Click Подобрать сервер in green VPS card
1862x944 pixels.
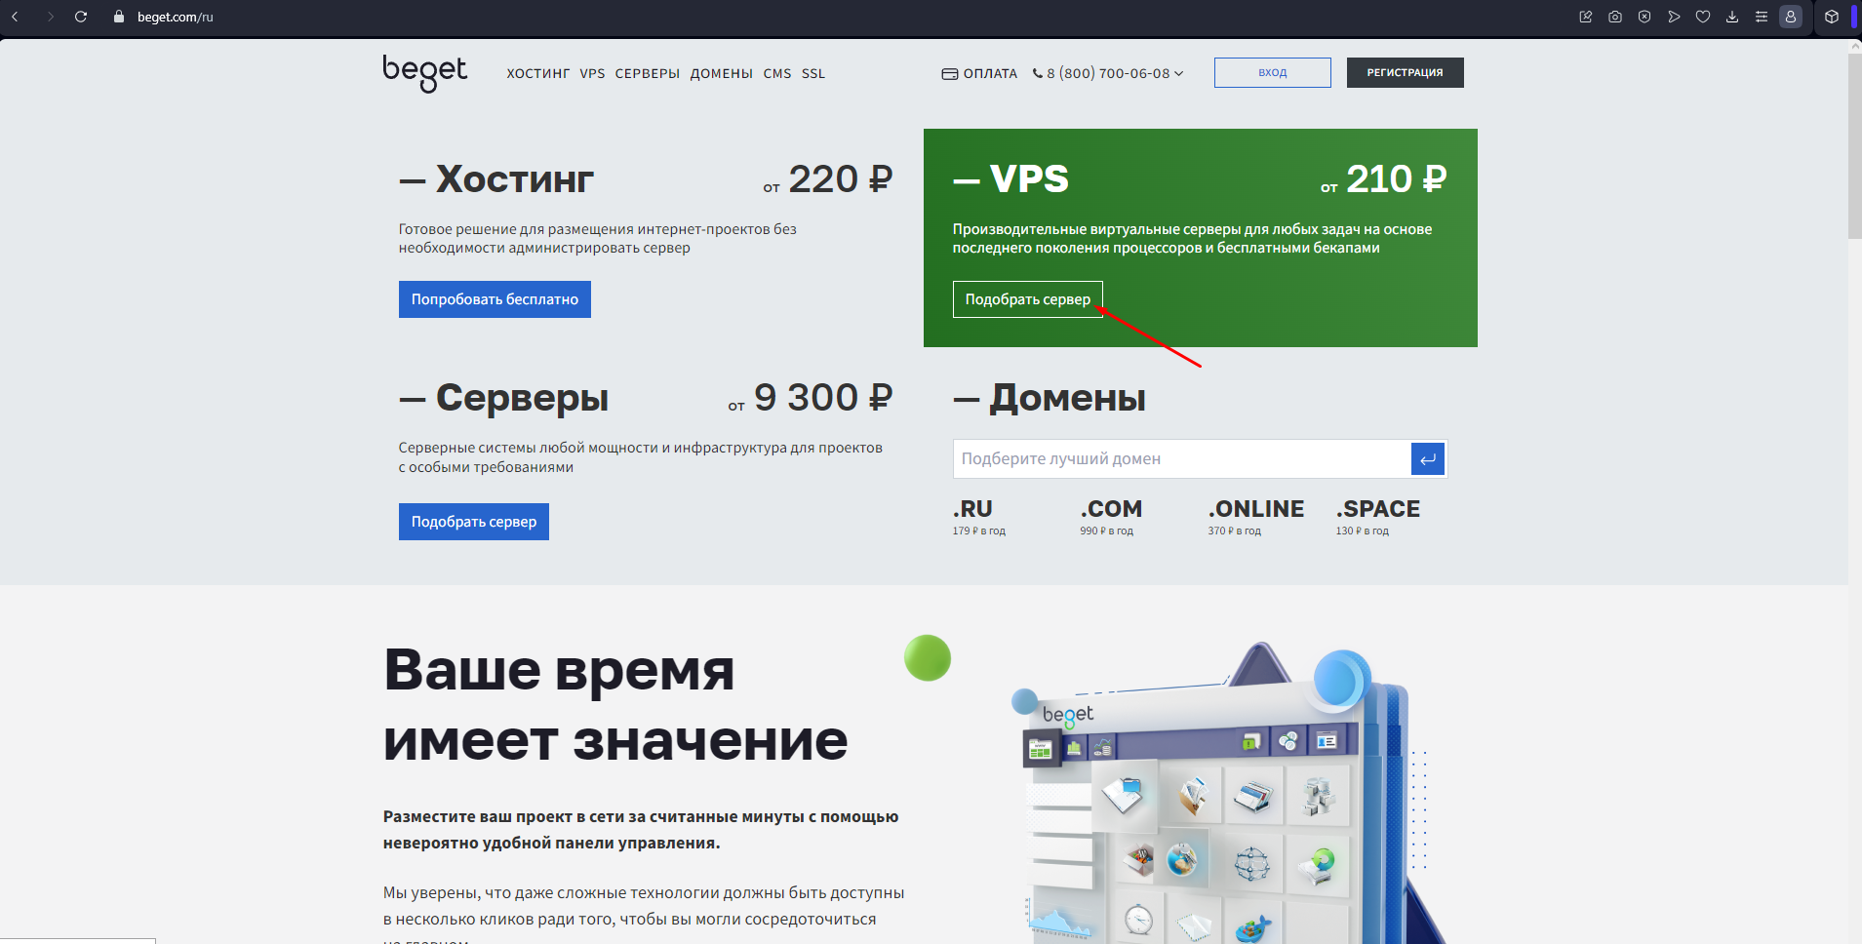coord(1028,299)
